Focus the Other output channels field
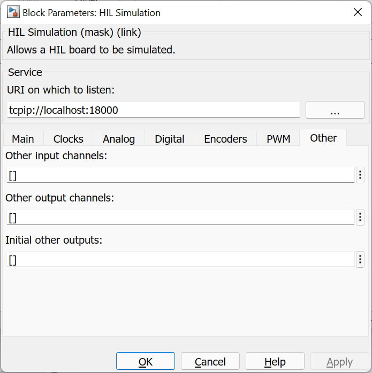The height and width of the screenshot is (373, 372). pyautogui.click(x=180, y=217)
